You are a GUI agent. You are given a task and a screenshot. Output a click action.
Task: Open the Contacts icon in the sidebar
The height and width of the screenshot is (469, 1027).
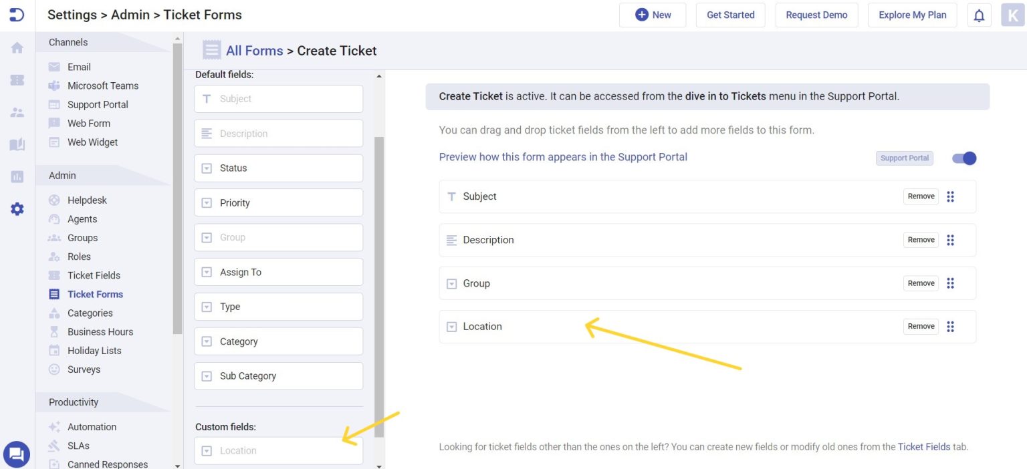(x=17, y=112)
